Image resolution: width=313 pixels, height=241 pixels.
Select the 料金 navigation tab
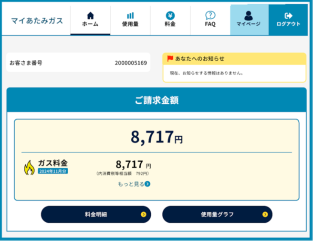tap(170, 20)
